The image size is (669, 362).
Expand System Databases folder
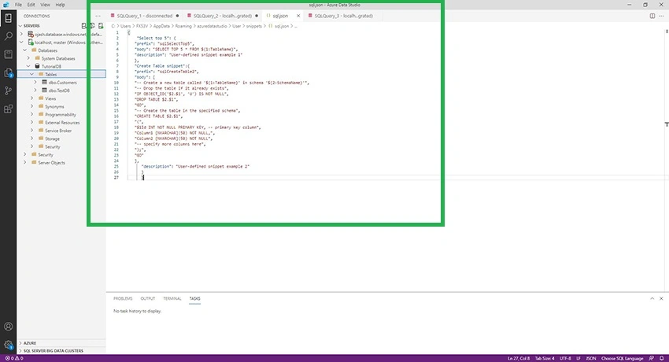point(28,58)
